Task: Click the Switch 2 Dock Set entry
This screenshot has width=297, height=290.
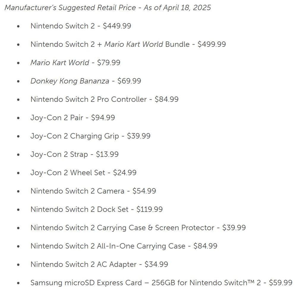Action: click(x=97, y=209)
